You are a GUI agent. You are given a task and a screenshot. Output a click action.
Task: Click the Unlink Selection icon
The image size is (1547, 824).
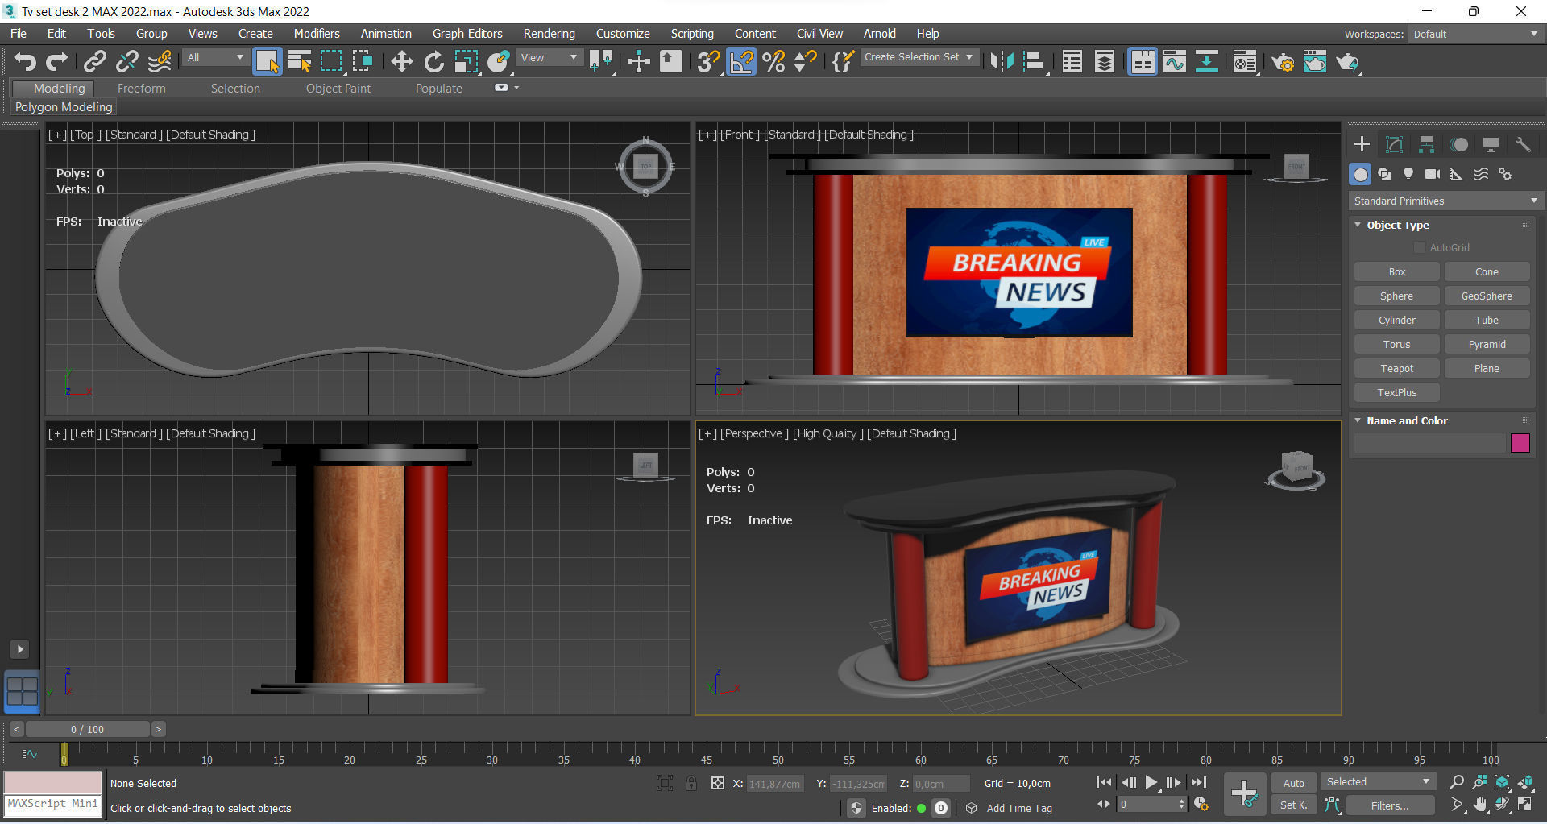pos(126,61)
